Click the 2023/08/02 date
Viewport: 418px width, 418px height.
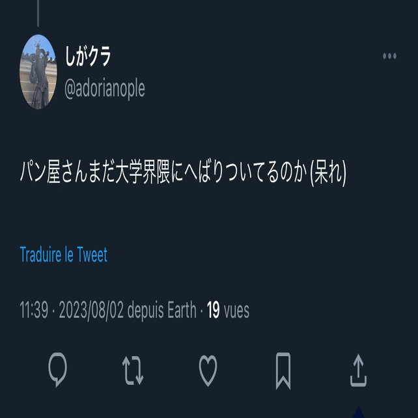91,310
